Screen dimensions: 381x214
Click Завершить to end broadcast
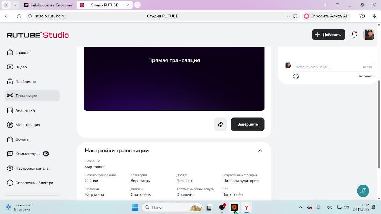[x=247, y=124]
